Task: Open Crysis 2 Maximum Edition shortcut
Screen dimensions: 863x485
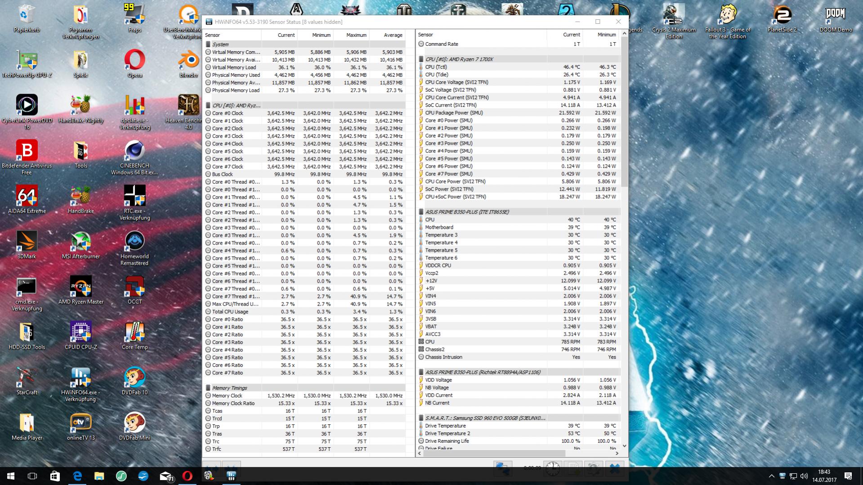Action: (674, 22)
